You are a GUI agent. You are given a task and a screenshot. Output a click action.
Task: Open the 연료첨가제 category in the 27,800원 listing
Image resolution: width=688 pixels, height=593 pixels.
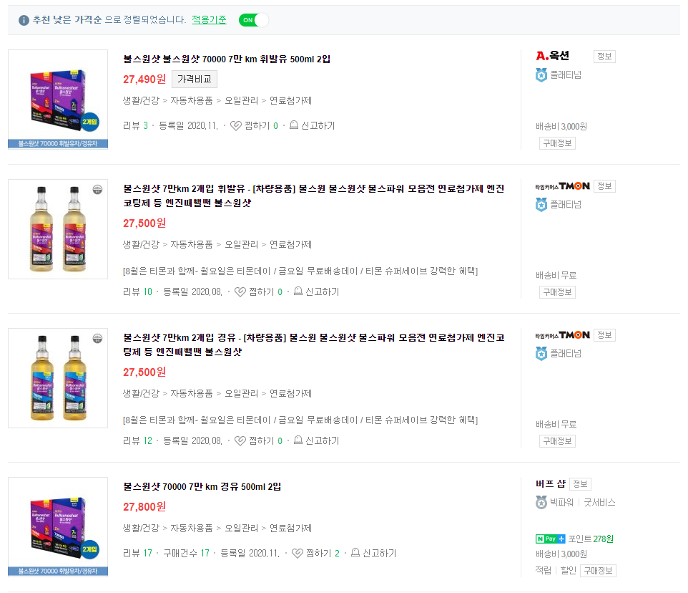click(x=290, y=528)
